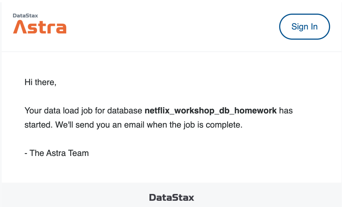Image resolution: width=342 pixels, height=207 pixels.
Task: Click inside the rounded Sign In outline
Action: click(304, 26)
